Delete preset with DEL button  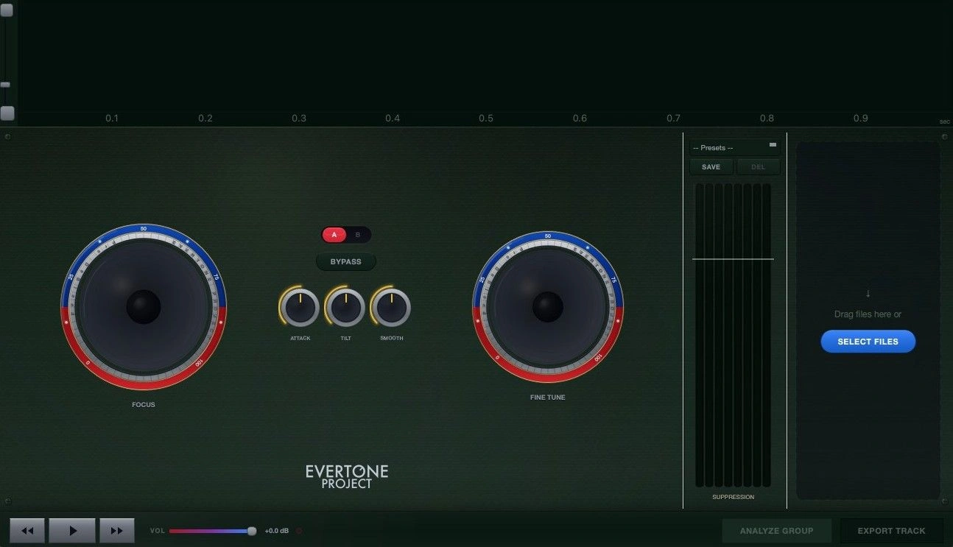click(x=759, y=167)
